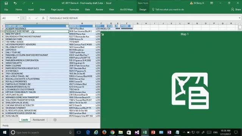Open the Insert ribbon tab
The image size is (242, 136).
point(31,9)
